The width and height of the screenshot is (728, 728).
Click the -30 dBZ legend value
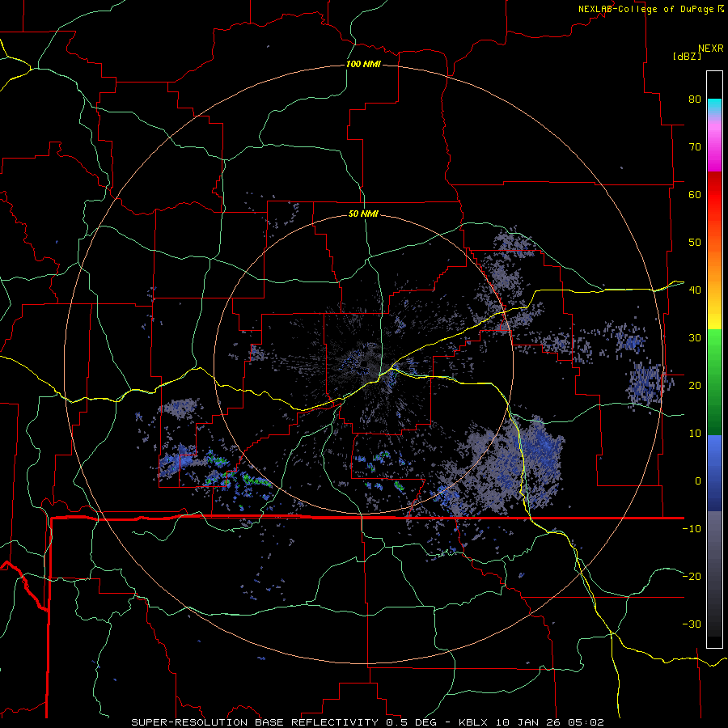click(x=692, y=624)
